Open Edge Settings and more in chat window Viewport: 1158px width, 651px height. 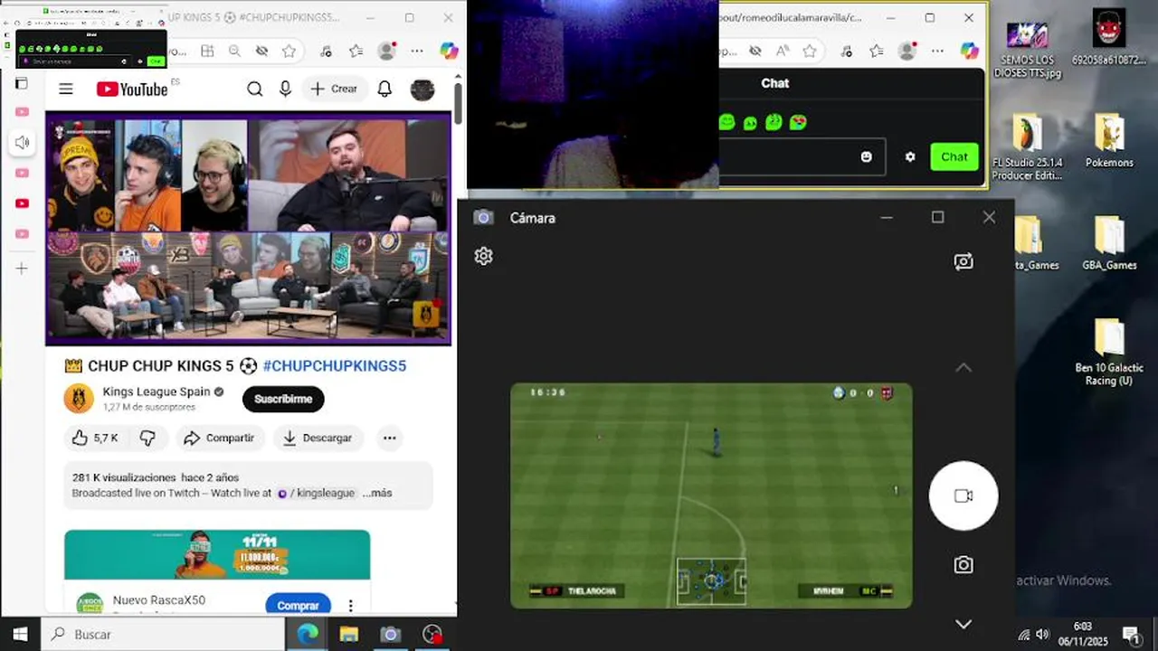[938, 52]
